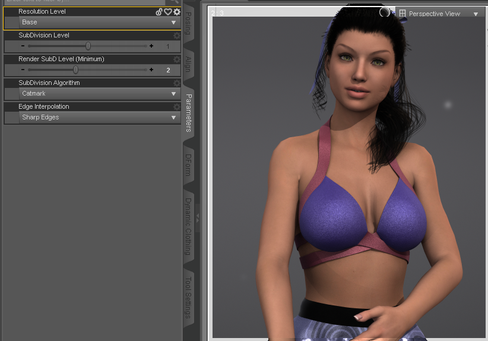Click the Edge Interpolation gear icon

tap(177, 107)
